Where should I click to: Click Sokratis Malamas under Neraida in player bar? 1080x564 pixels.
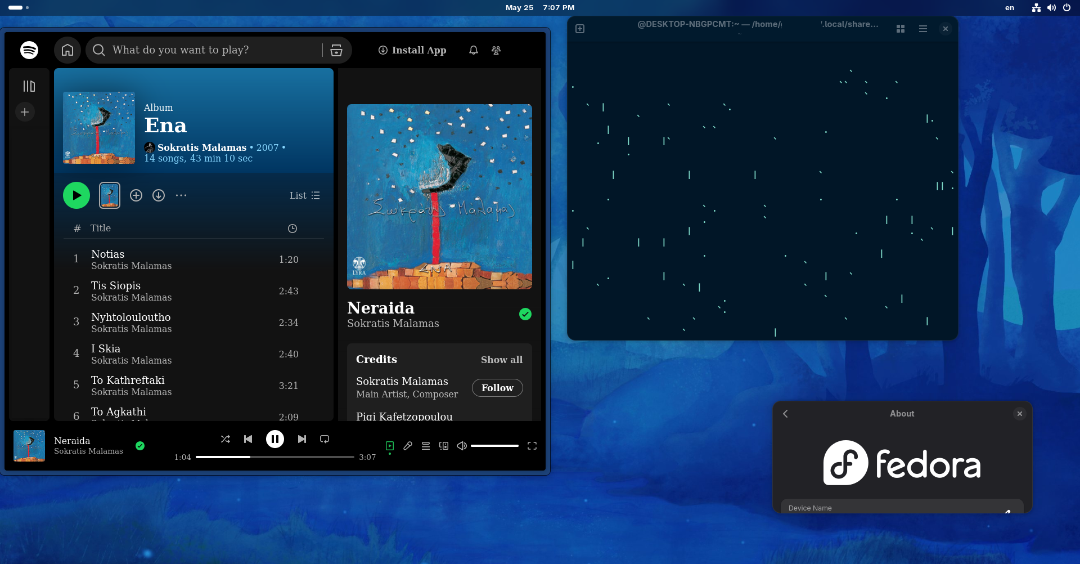88,451
